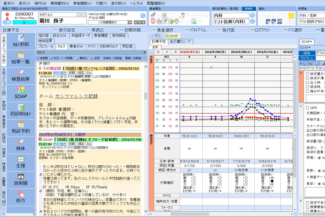Open the 業務種別(G) menu

click(x=59, y=3)
